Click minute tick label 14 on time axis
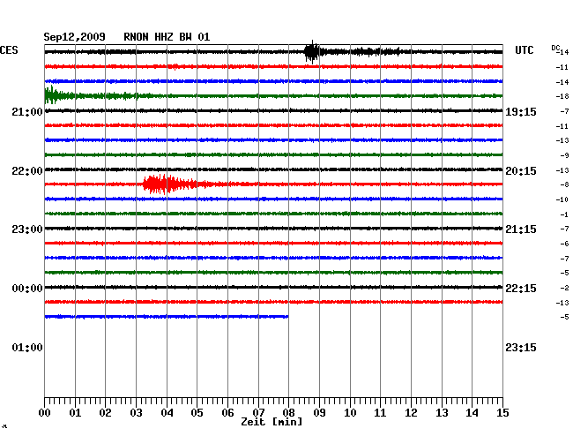Viewport: 573px width, 436px height. (x=472, y=413)
